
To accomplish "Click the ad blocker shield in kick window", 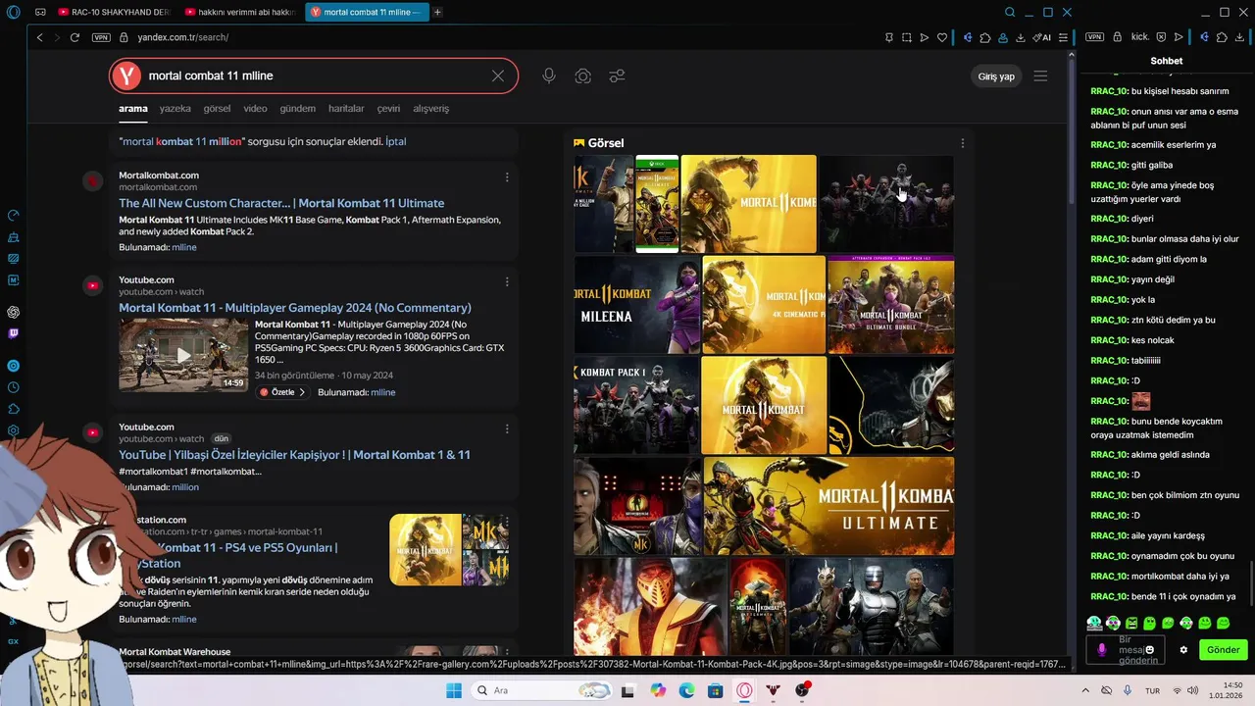I will [1161, 37].
